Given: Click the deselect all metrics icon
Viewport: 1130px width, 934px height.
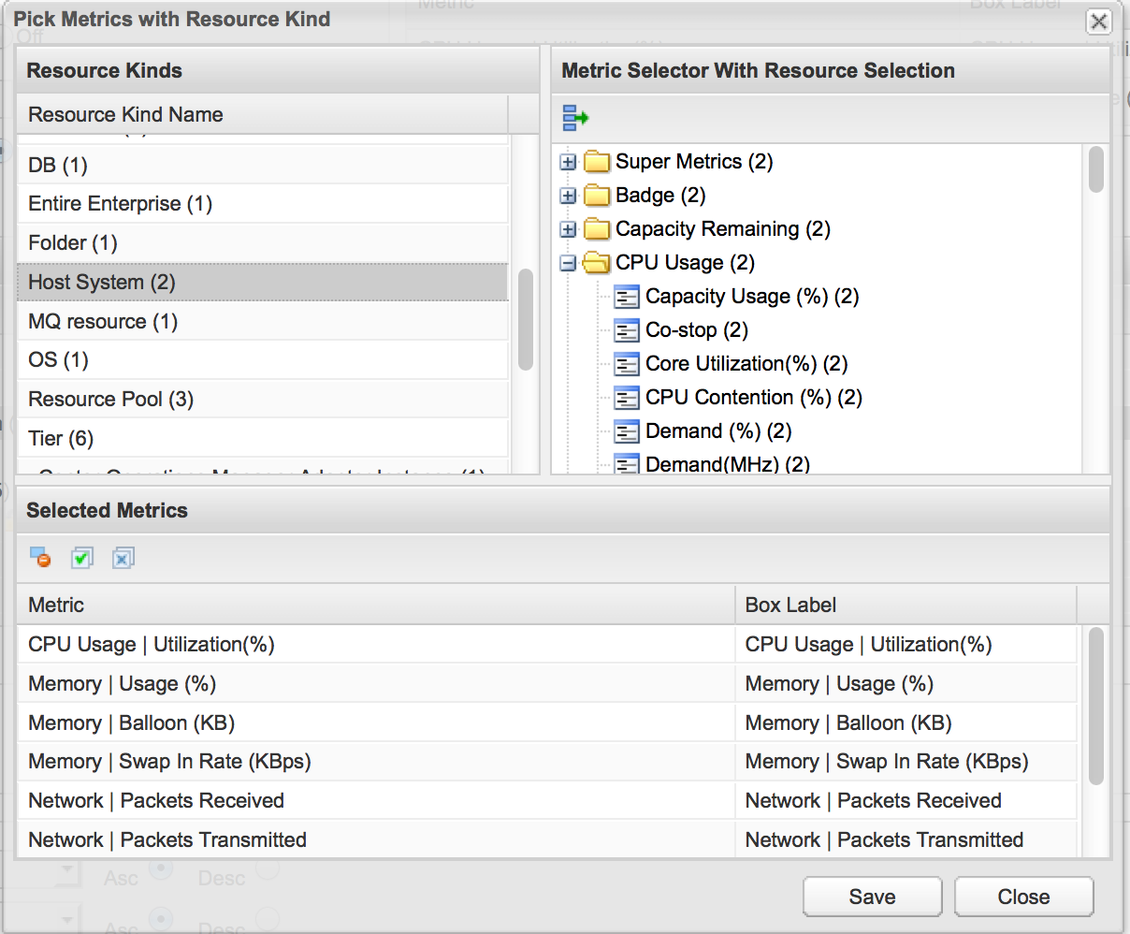Looking at the screenshot, I should coord(123,558).
